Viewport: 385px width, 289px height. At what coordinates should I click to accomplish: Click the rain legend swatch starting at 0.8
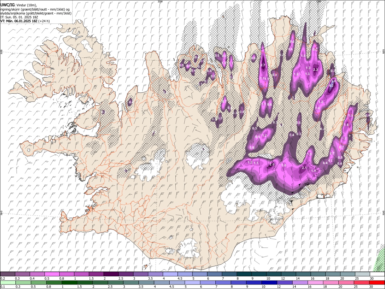54,282
